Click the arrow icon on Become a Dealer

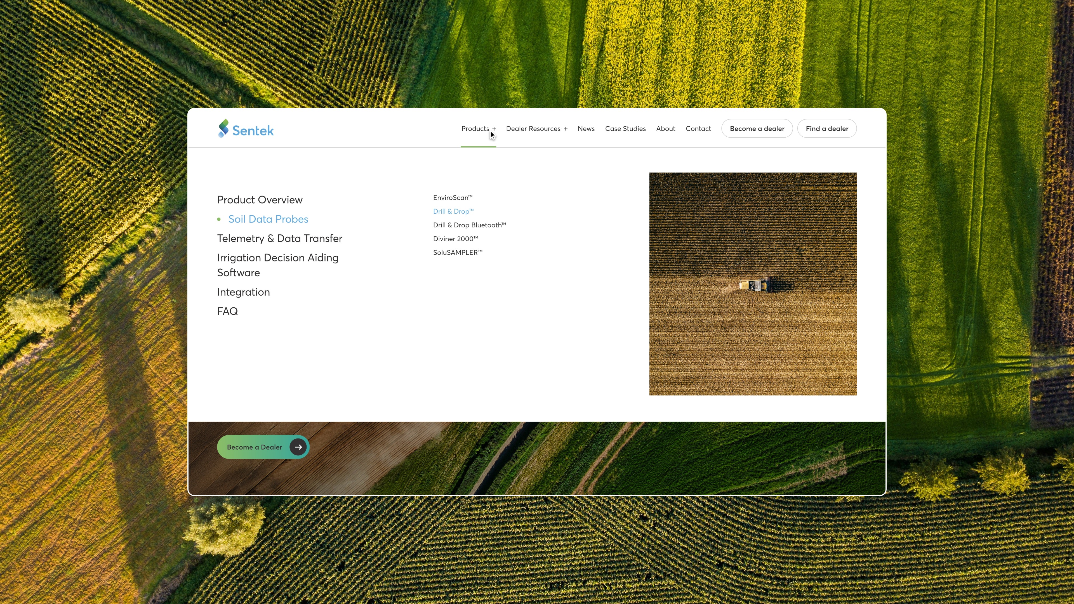click(x=298, y=447)
